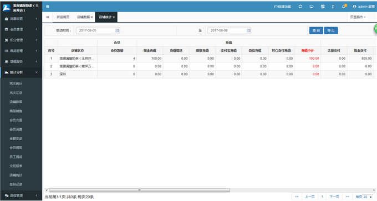Click the 导出 export button
This screenshot has width=377, height=201.
coord(331,30)
